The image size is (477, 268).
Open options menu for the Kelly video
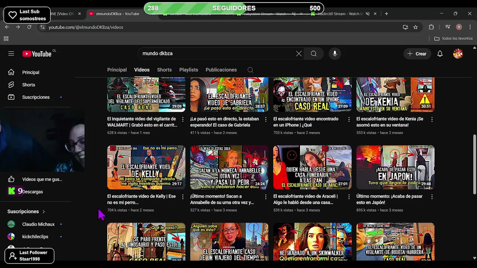pyautogui.click(x=183, y=197)
